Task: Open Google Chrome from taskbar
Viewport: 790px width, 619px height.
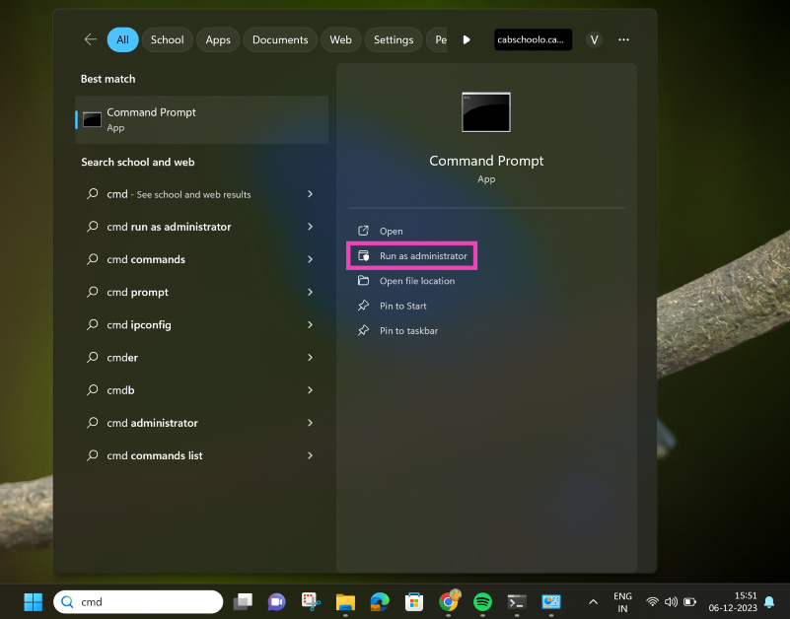Action: coord(449,601)
